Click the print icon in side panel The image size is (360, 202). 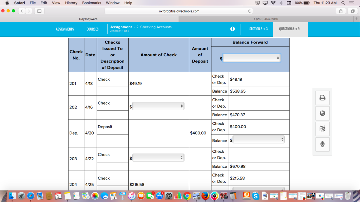(322, 98)
